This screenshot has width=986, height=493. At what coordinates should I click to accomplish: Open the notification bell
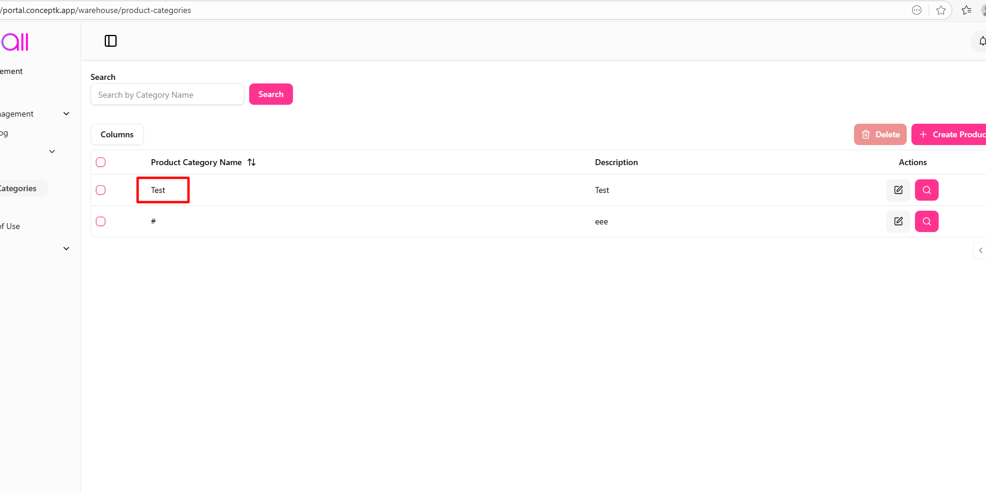click(981, 41)
